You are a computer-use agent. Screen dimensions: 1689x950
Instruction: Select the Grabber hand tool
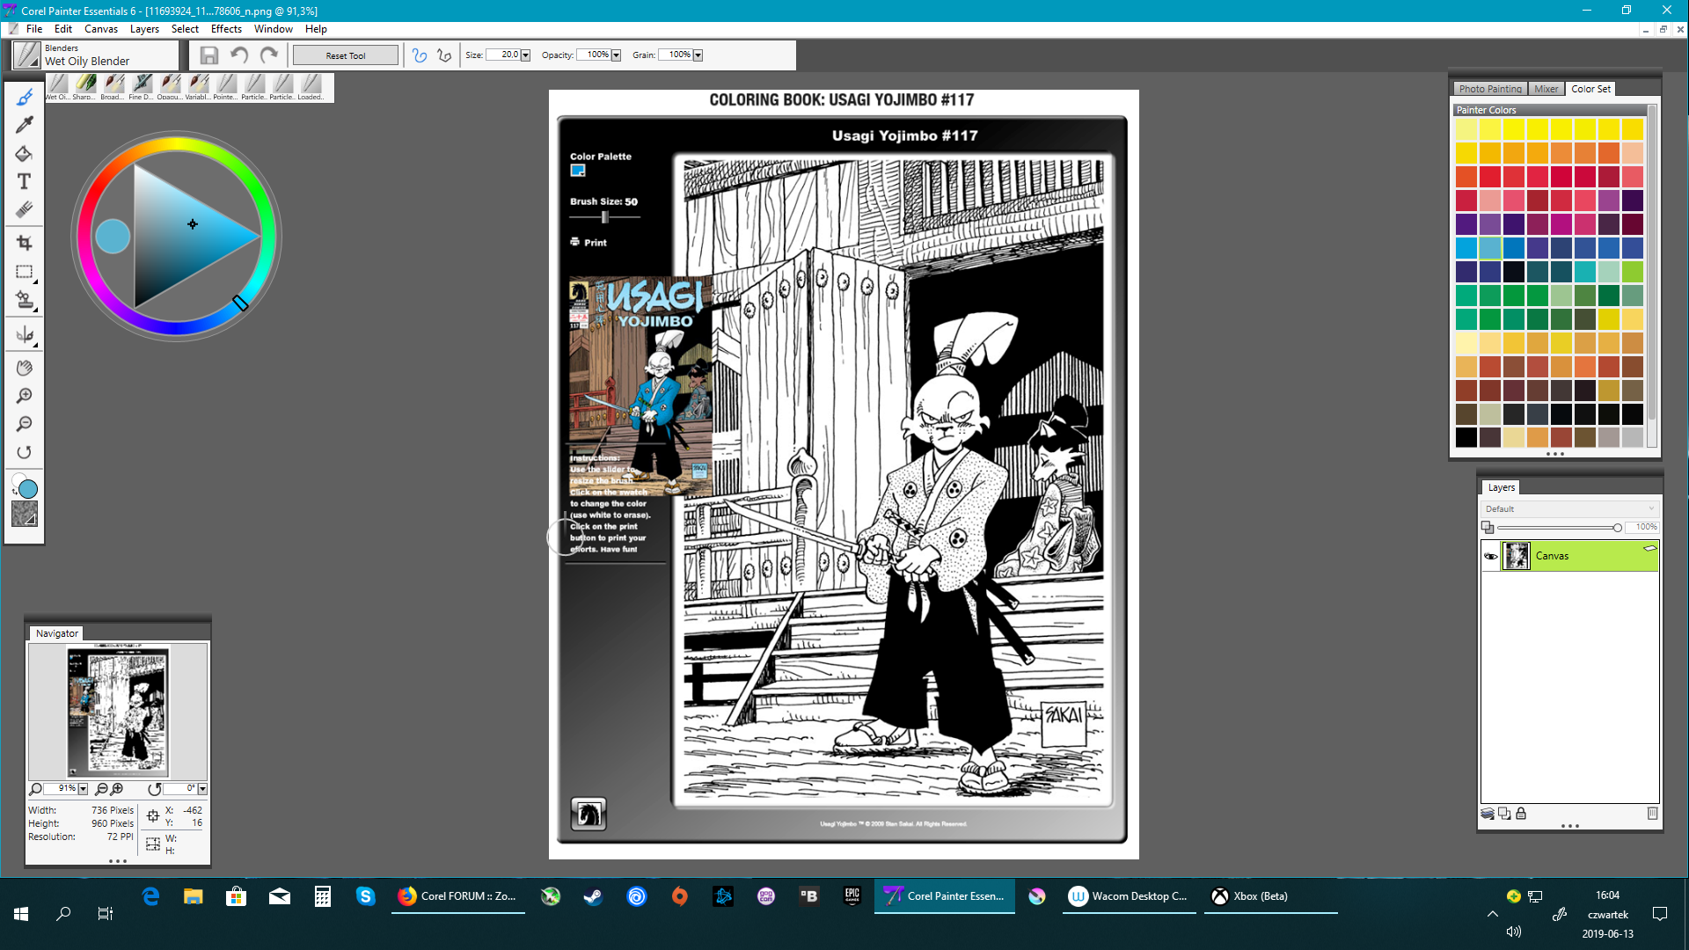click(24, 368)
